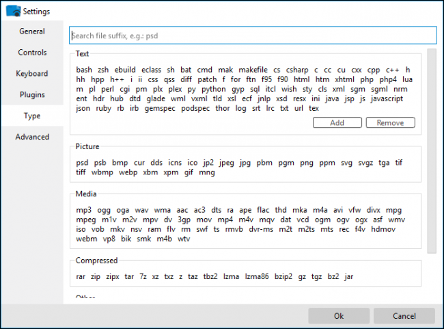Select the bash suffix in Text group
This screenshot has width=444, height=329.
tap(84, 70)
